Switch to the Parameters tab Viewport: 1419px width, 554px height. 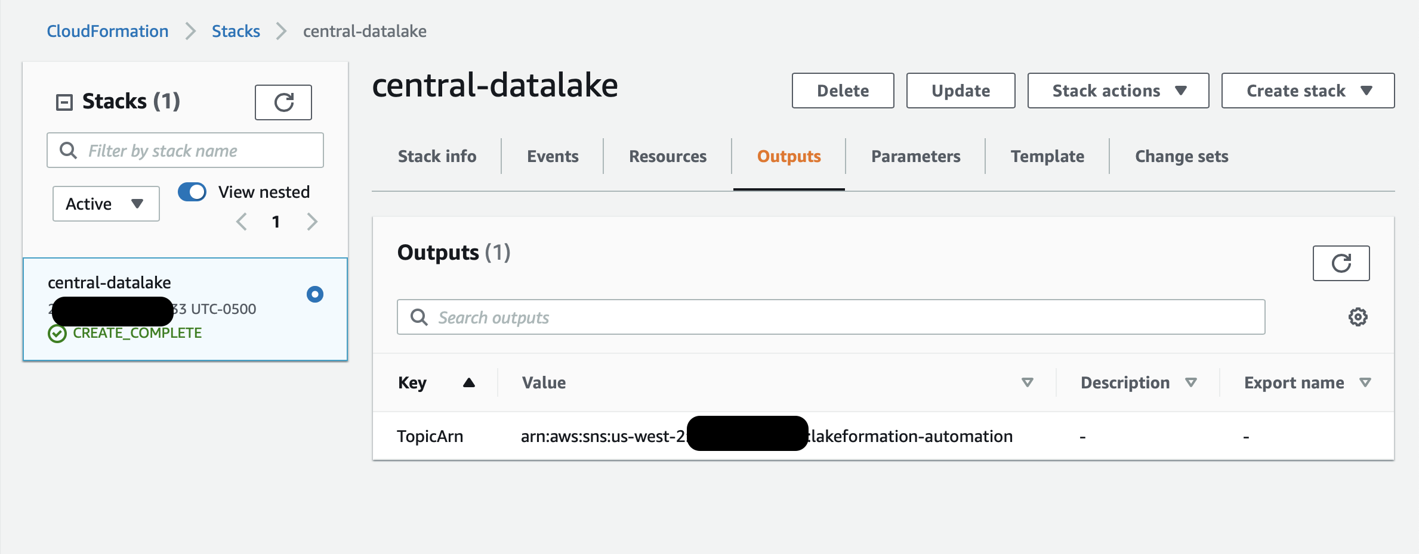click(x=916, y=156)
